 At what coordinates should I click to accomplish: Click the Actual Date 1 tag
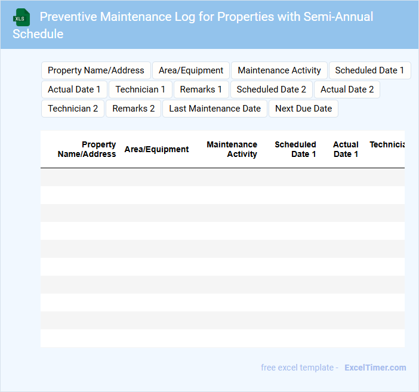point(74,89)
